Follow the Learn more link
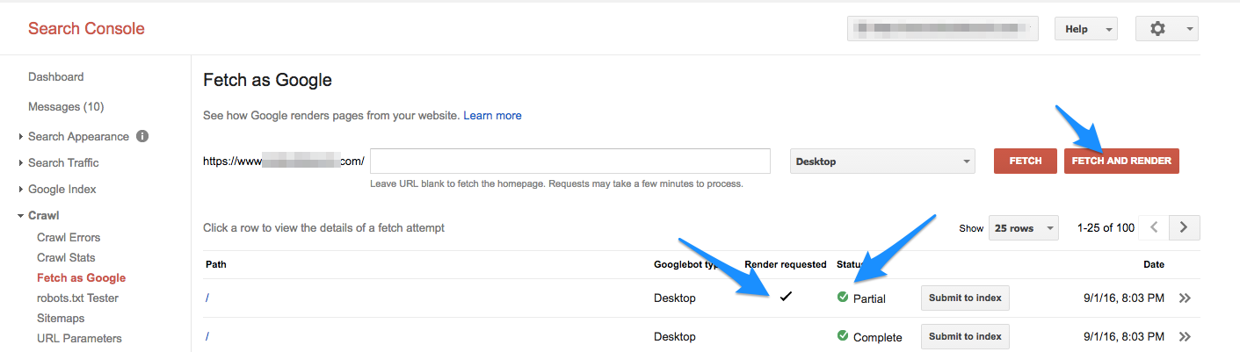The width and height of the screenshot is (1240, 352). pyautogui.click(x=492, y=116)
